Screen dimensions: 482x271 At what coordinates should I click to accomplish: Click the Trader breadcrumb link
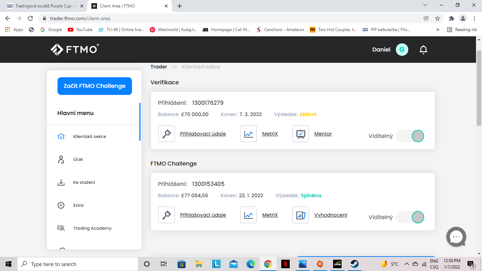(x=159, y=67)
